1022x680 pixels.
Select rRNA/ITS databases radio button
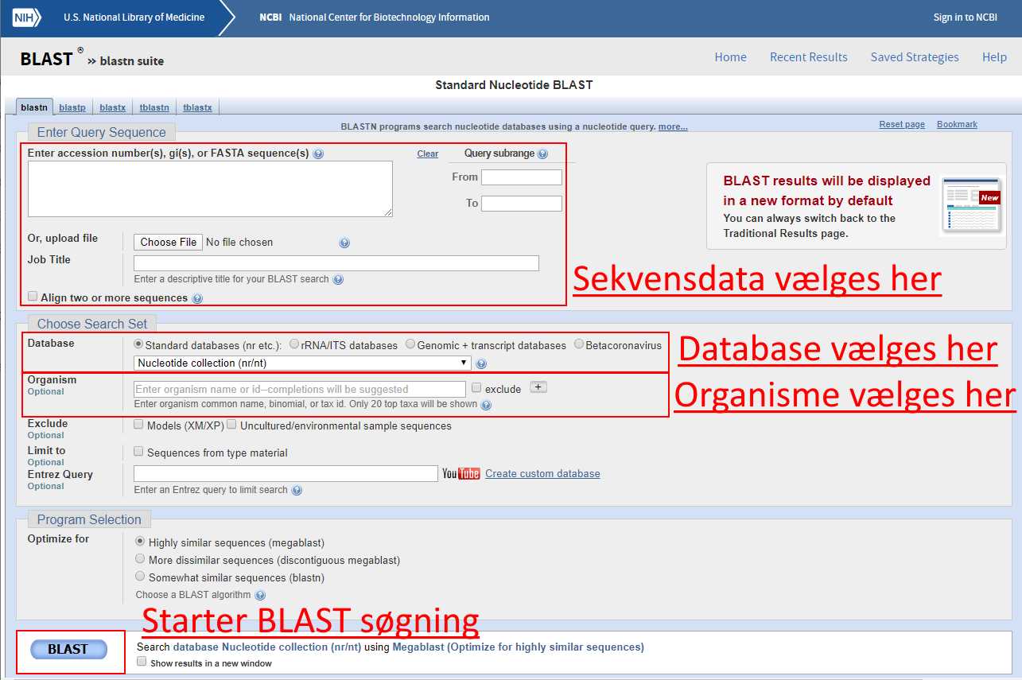tap(294, 344)
